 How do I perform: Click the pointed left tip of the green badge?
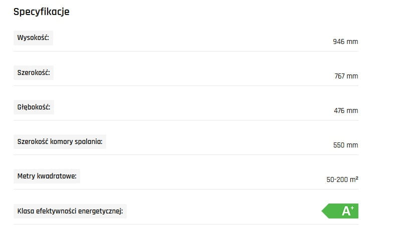[x=323, y=211]
